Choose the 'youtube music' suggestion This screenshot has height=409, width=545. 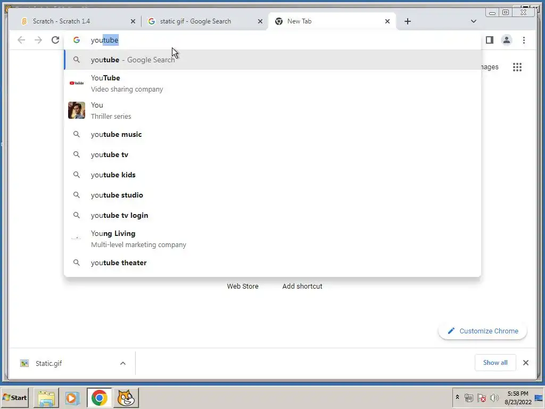point(272,134)
